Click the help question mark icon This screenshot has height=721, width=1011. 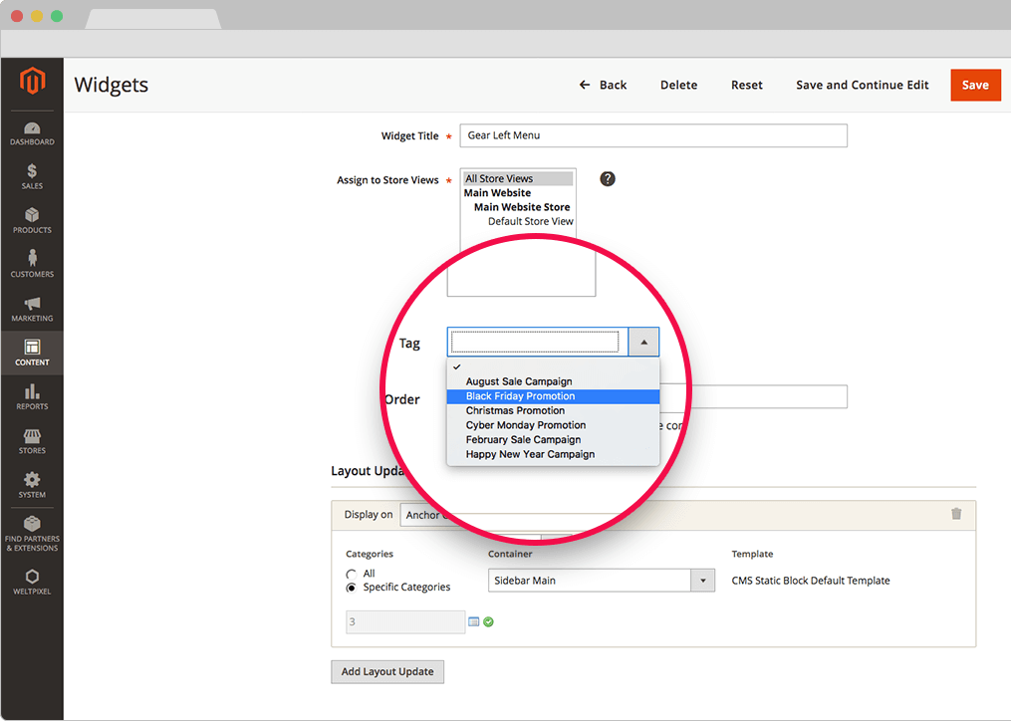click(608, 179)
